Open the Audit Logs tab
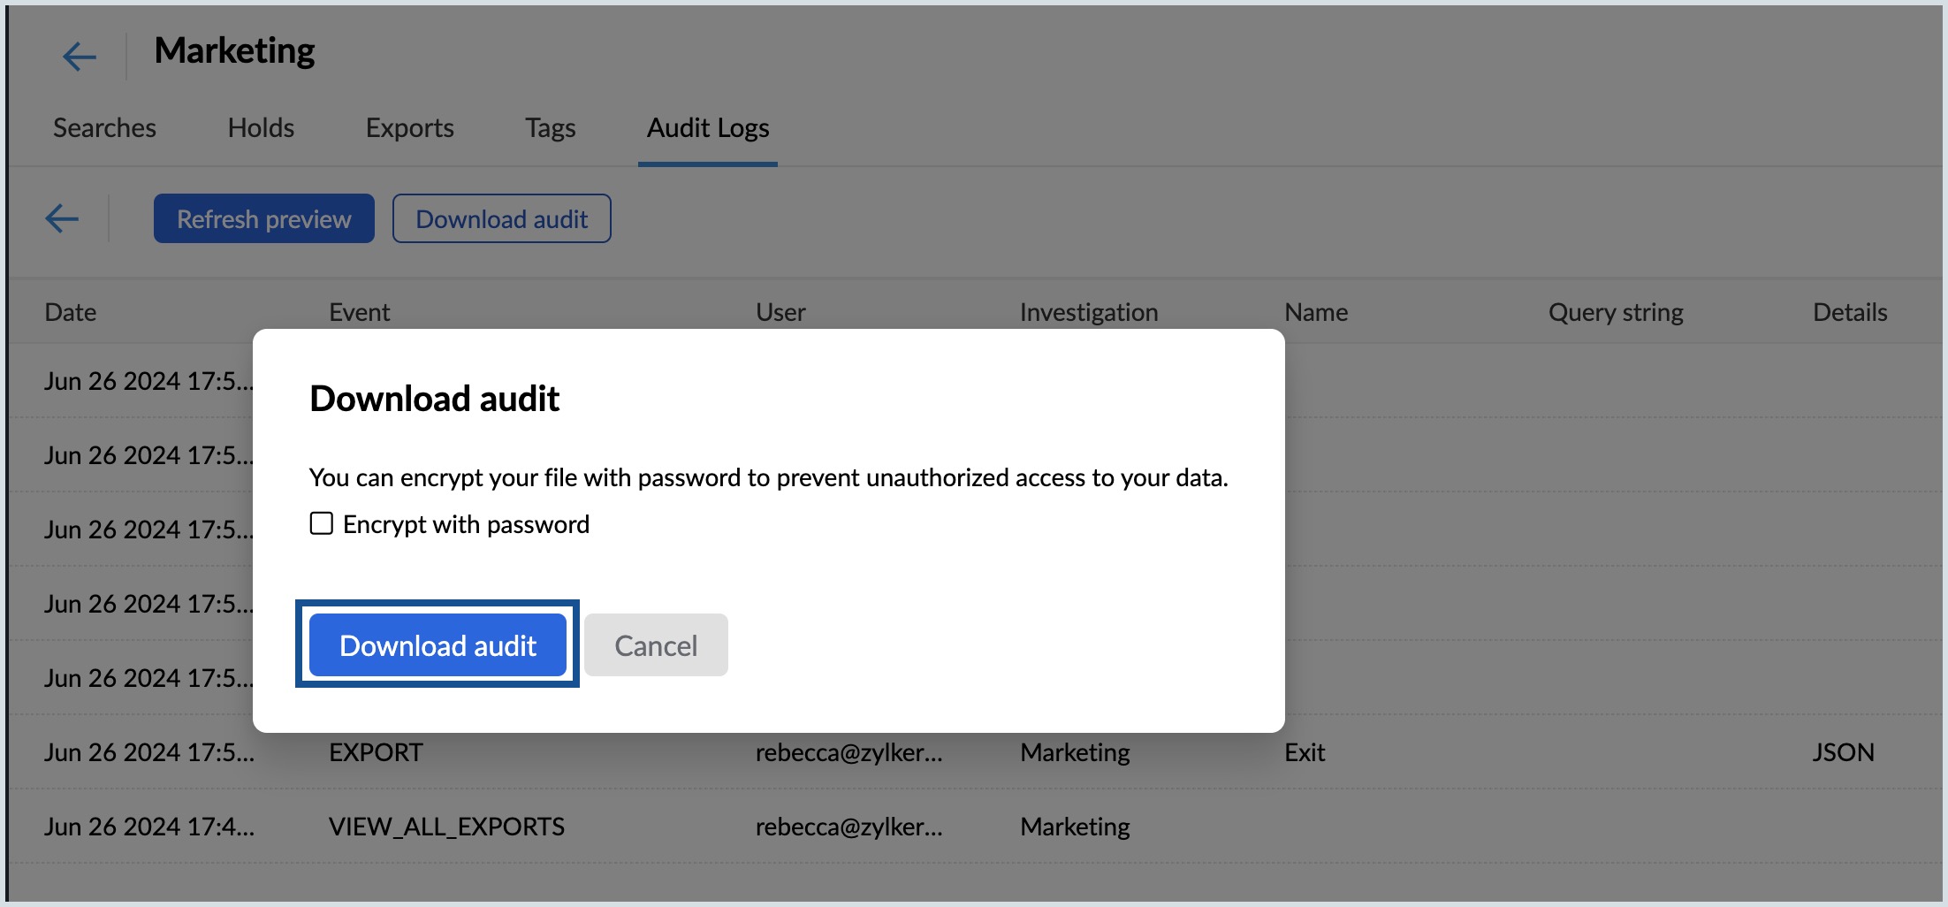Viewport: 1948px width, 907px height. coord(708,128)
